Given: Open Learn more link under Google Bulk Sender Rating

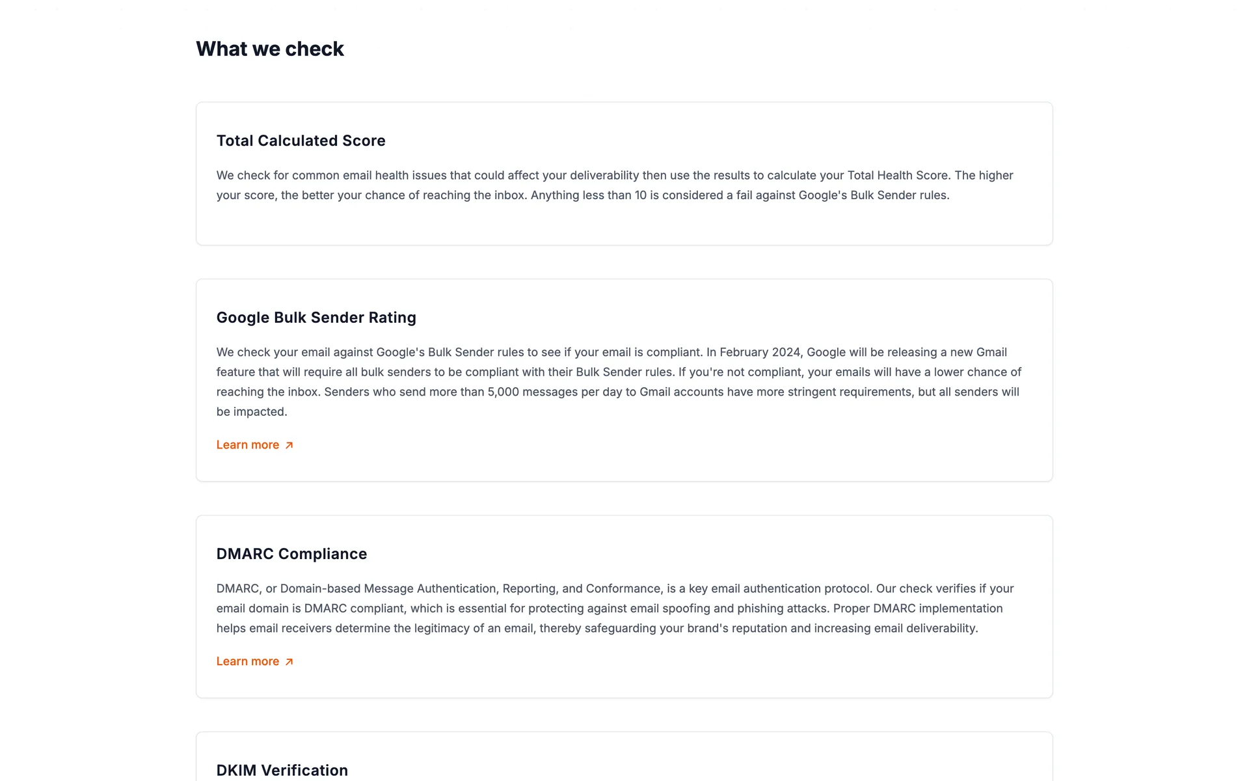Looking at the screenshot, I should 248,445.
